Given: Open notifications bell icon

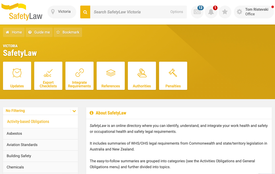Looking at the screenshot, I should click(x=211, y=12).
